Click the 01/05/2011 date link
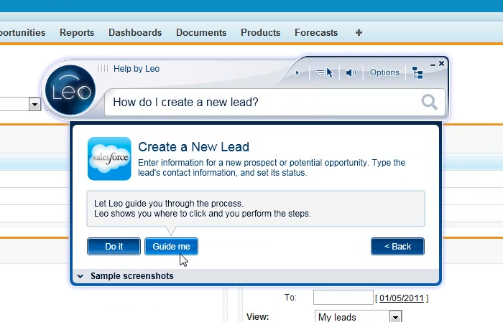 pos(403,298)
